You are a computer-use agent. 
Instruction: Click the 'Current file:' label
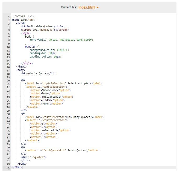pyautogui.click(x=69, y=7)
